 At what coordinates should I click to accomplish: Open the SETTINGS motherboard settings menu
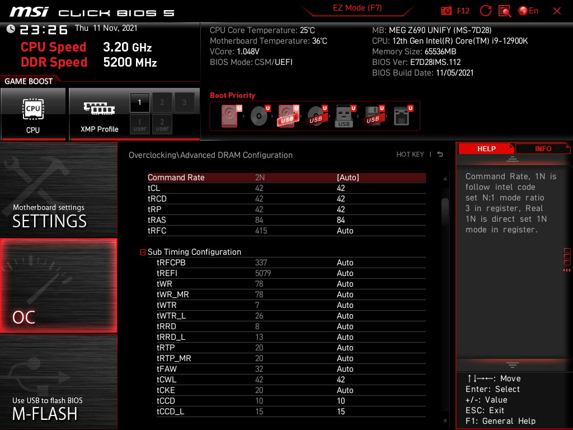click(x=58, y=189)
